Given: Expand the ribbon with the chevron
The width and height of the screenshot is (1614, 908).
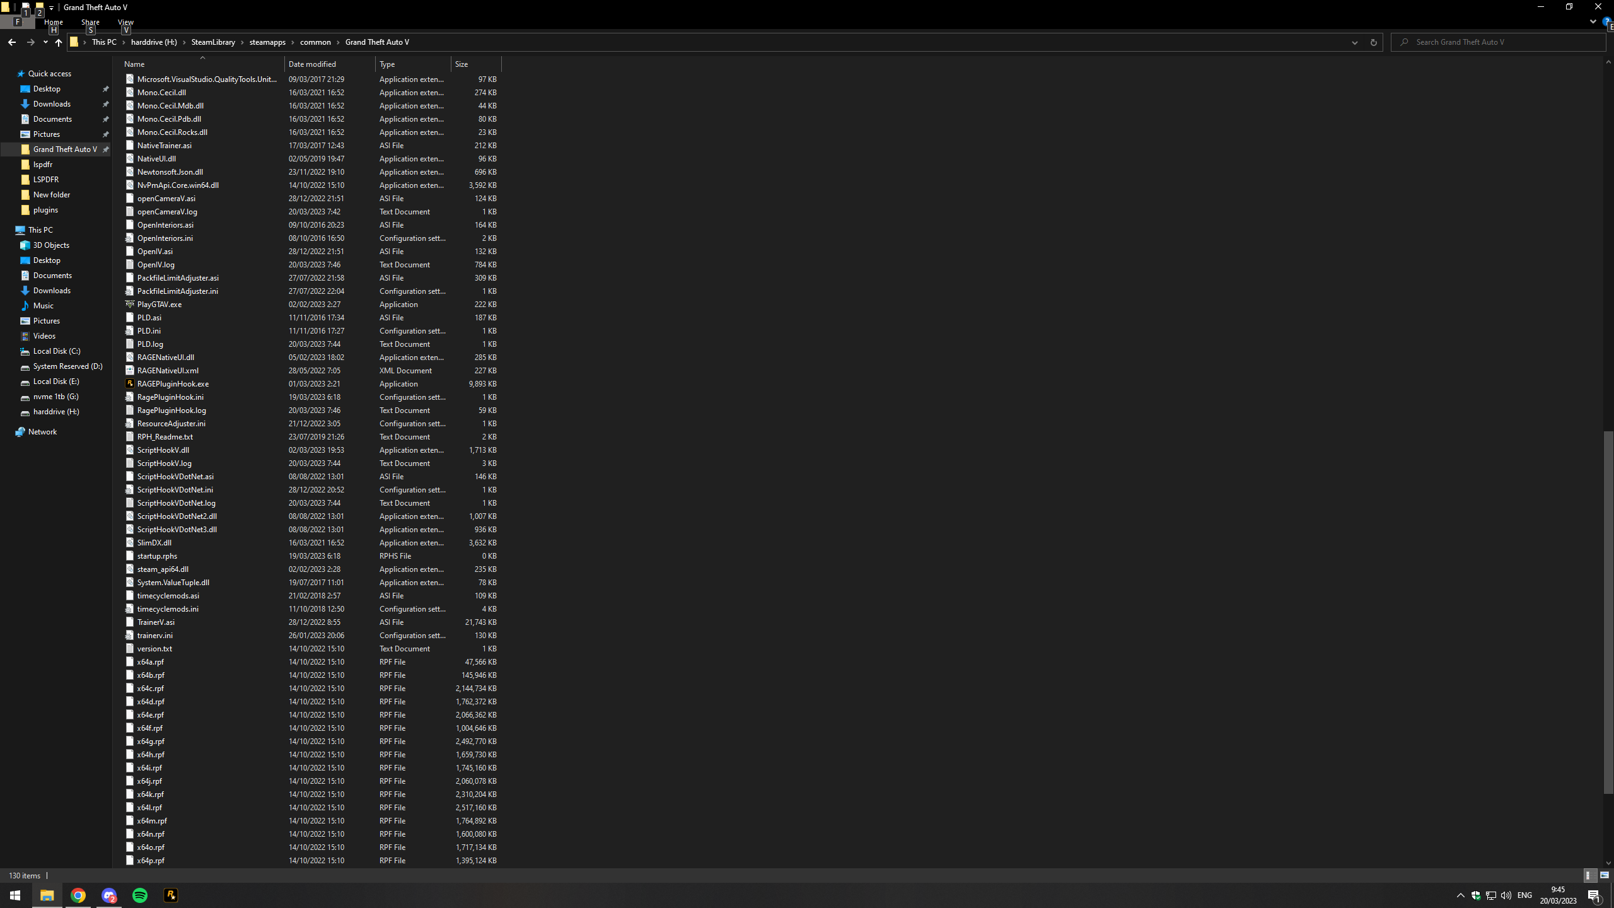Looking at the screenshot, I should [x=1593, y=21].
